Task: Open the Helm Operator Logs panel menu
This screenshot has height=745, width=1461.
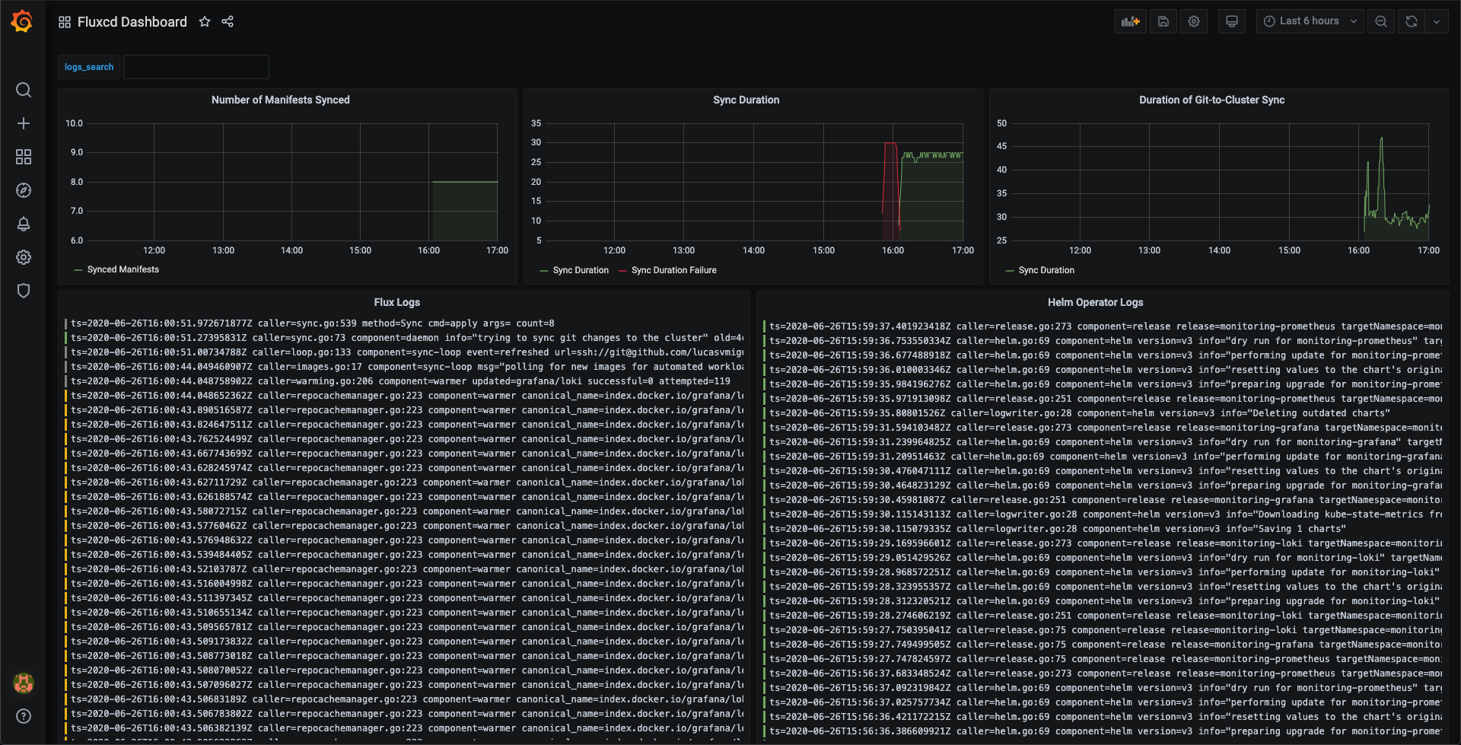Action: pos(1096,302)
